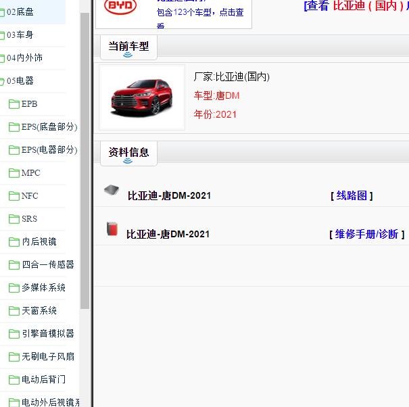This screenshot has width=409, height=407.
Task: Click the SRS folder icon
Action: (x=14, y=218)
